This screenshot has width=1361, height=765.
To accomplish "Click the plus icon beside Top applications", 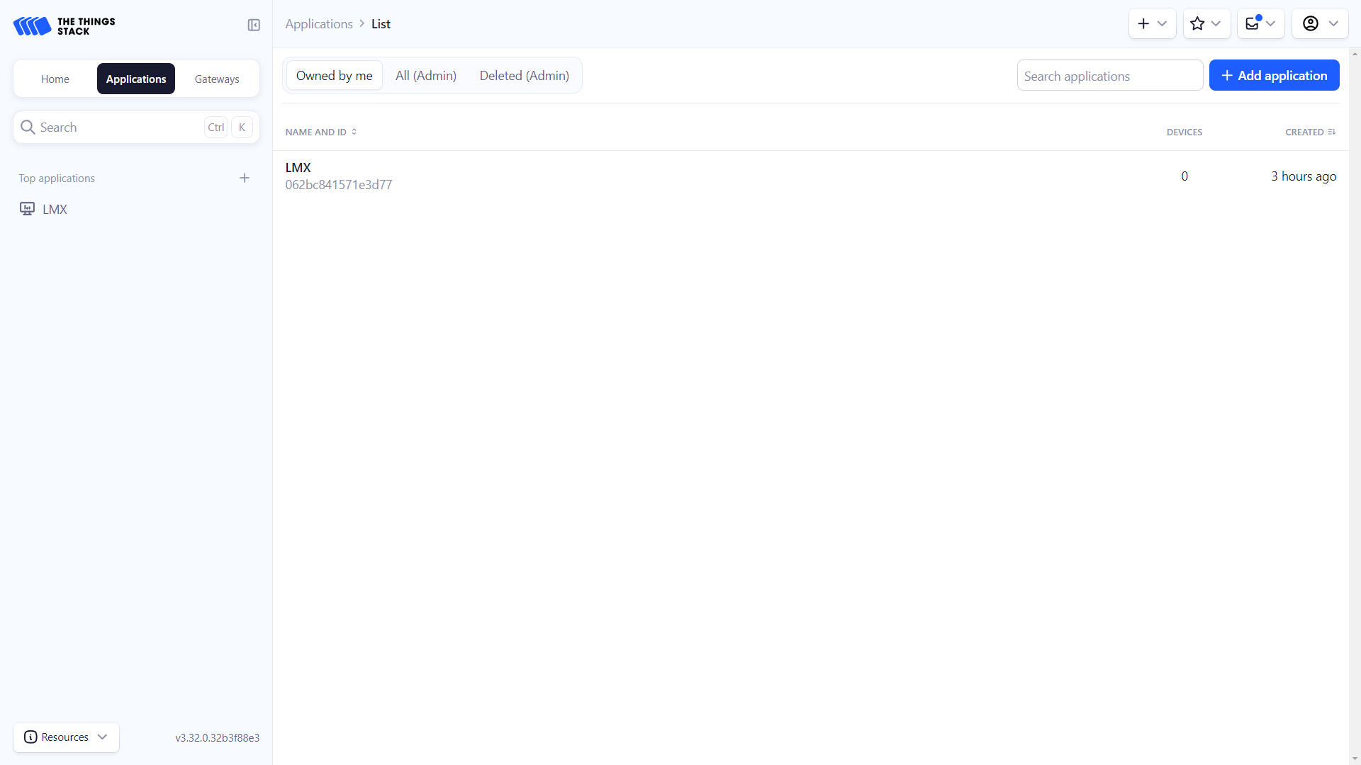I will tap(245, 178).
